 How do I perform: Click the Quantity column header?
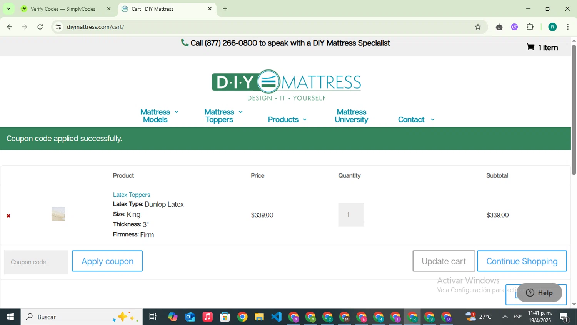(x=349, y=175)
